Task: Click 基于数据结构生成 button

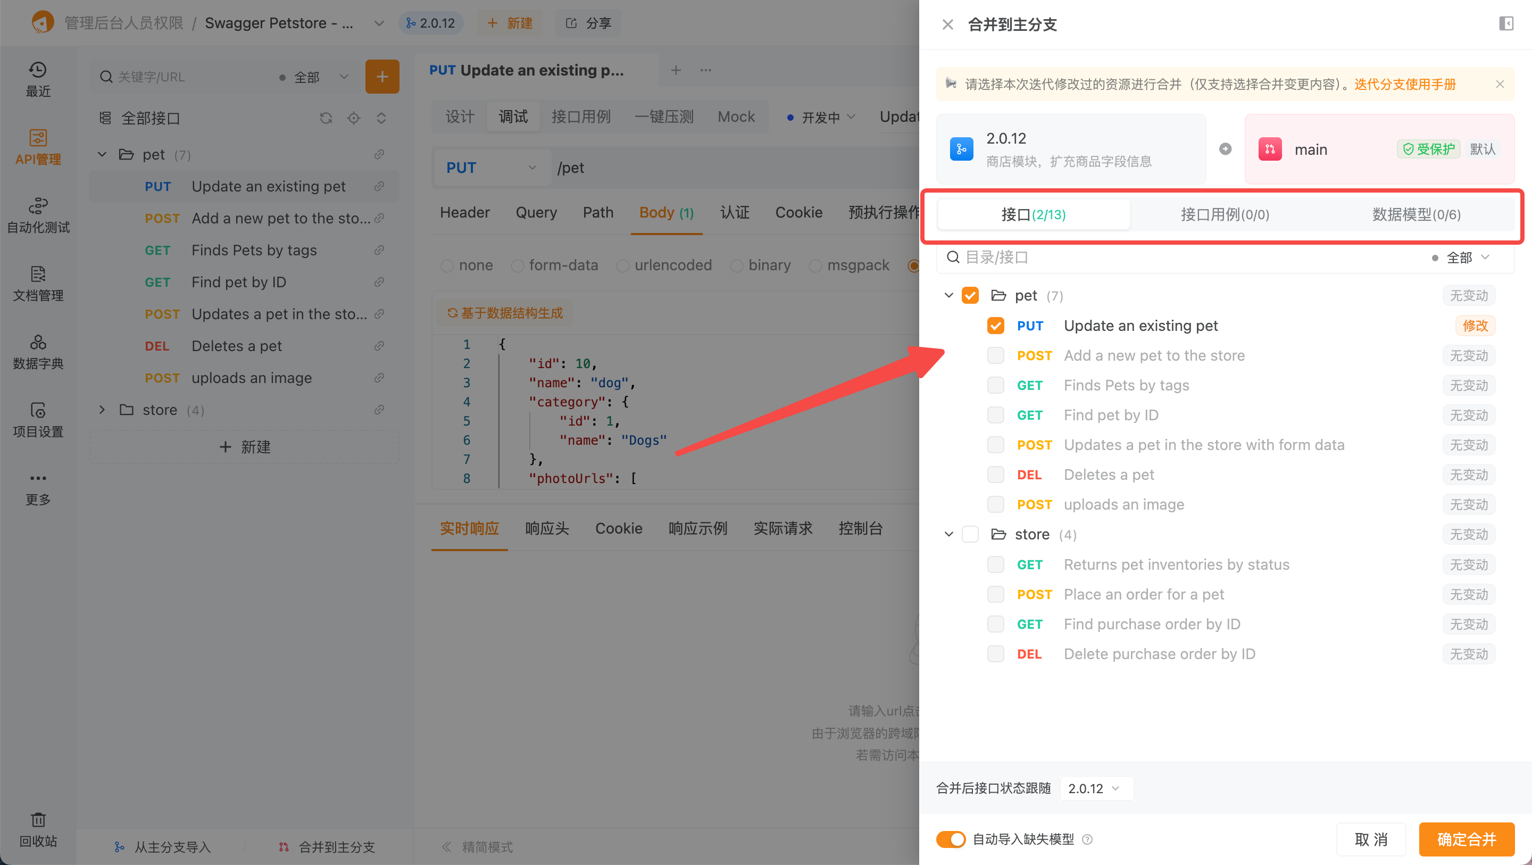Action: pyautogui.click(x=505, y=313)
